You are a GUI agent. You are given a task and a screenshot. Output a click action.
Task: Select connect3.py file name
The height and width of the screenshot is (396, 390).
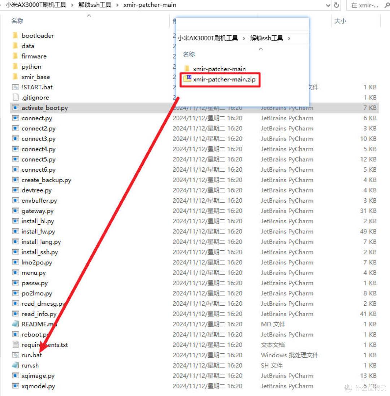[38, 139]
